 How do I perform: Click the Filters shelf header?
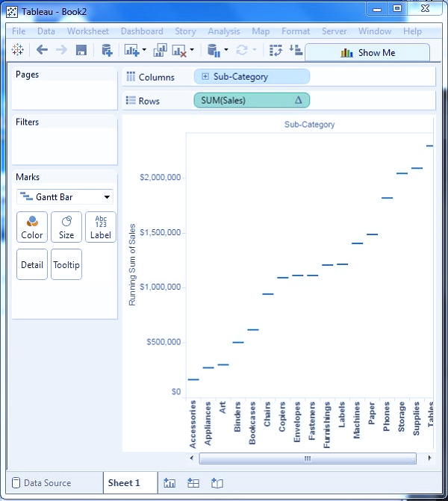(27, 122)
